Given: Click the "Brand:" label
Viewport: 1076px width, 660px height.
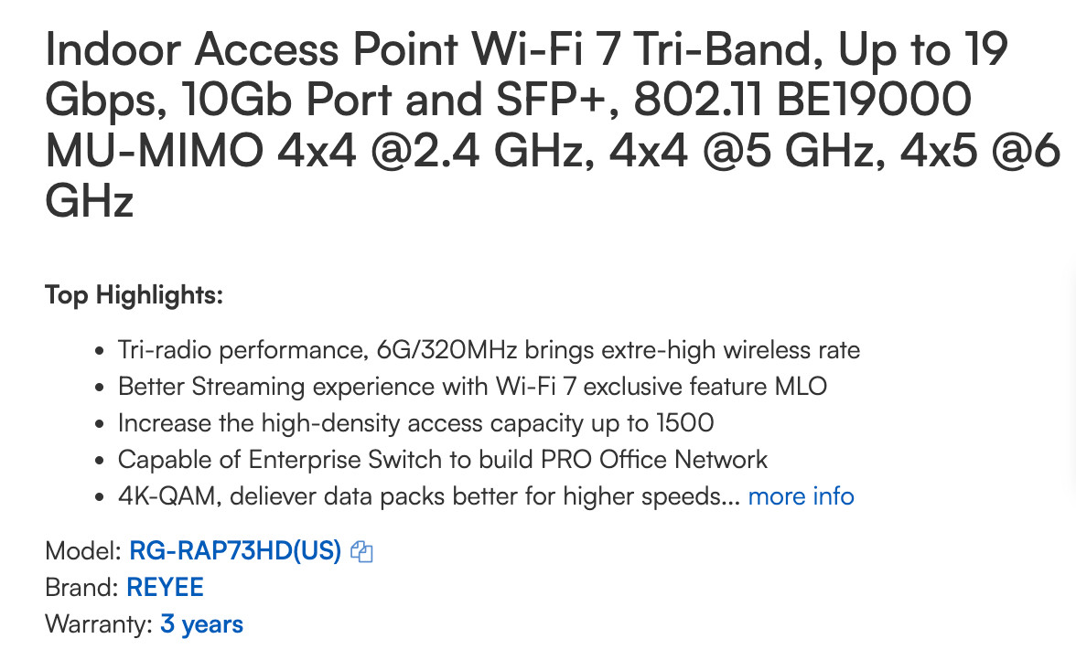Looking at the screenshot, I should 82,588.
